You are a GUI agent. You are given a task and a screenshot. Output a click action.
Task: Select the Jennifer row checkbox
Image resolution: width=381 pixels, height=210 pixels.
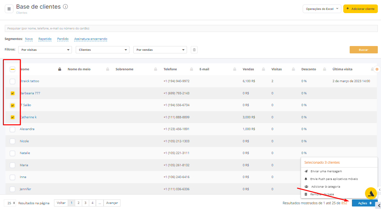coord(12,189)
